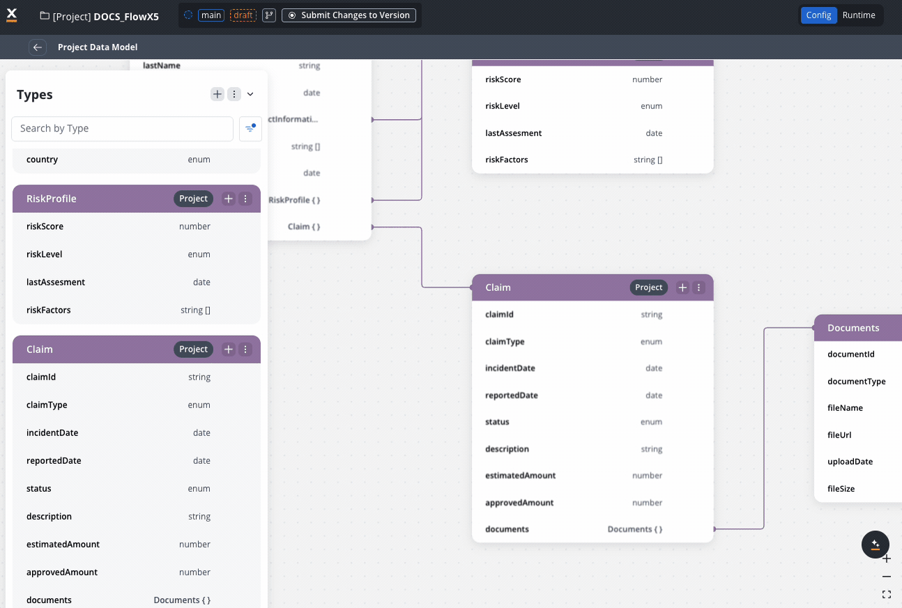Viewport: 902px width, 608px height.
Task: Open the AI assistant sparkle button
Action: pyautogui.click(x=876, y=545)
